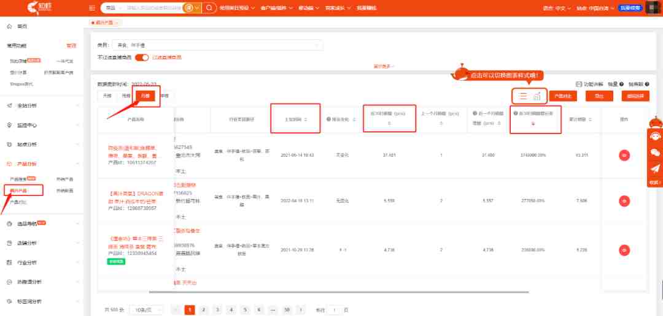Click the red eye button in the first product row
This screenshot has width=663, height=316.
click(624, 156)
